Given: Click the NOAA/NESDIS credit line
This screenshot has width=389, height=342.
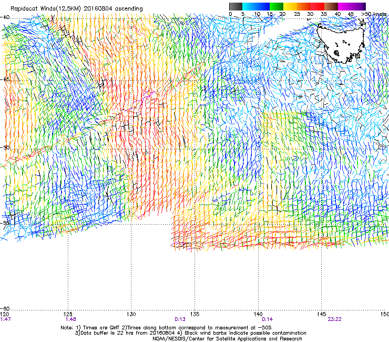Looking at the screenshot, I should point(227,339).
